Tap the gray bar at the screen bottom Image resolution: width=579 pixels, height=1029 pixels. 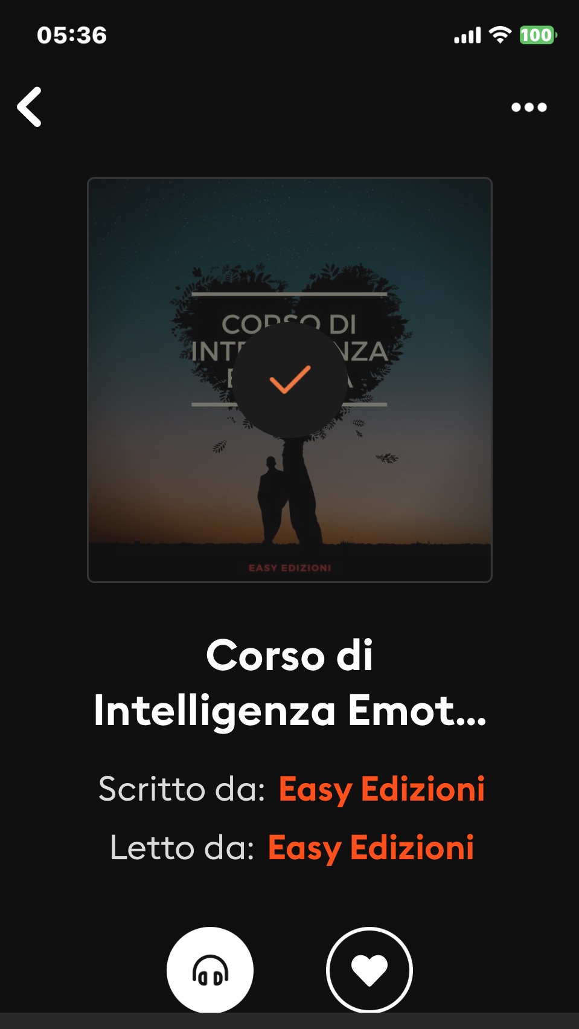290,1021
